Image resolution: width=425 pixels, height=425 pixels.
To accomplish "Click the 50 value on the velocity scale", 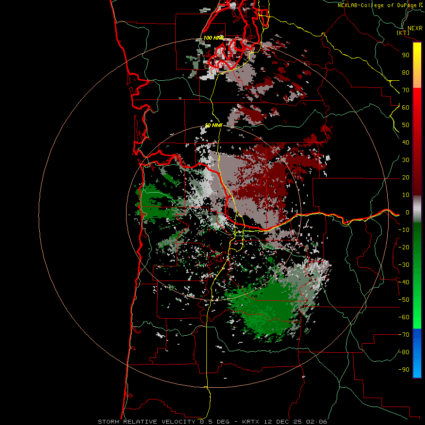I will (x=406, y=125).
